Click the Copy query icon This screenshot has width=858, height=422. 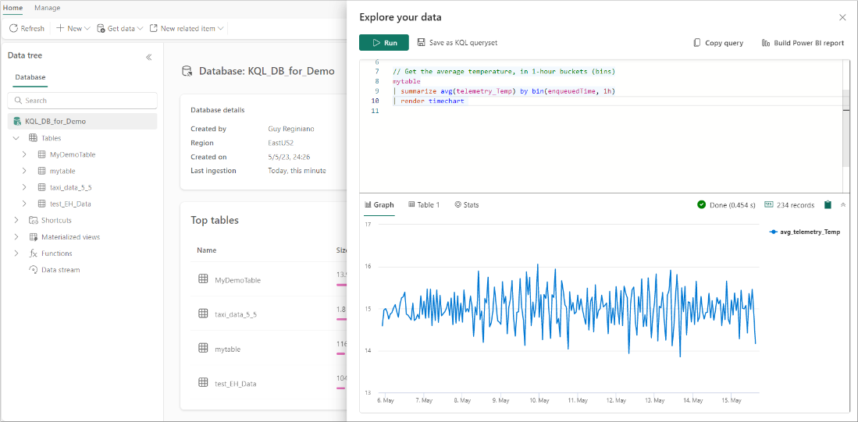[697, 43]
